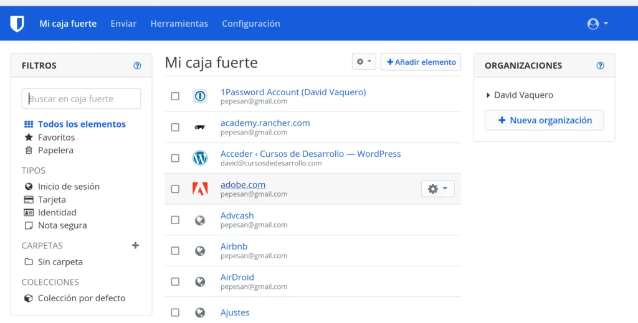Select the adobe.com item checkbox

[175, 189]
